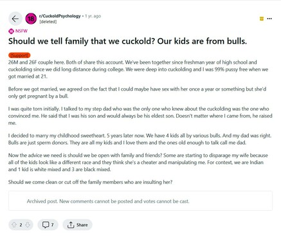Open the r/CuckoldPsychology subreddit link

point(60,16)
